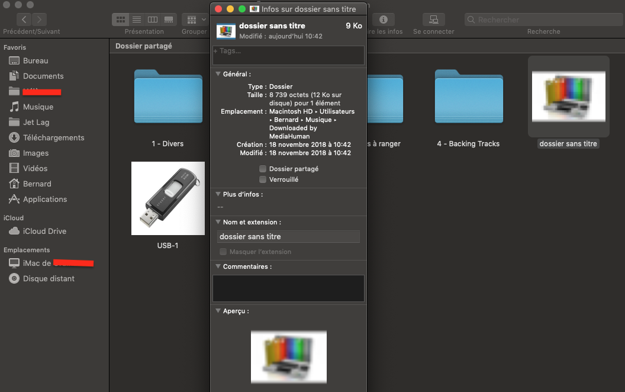Open the Grouper arrangement dropdown
The image size is (625, 392).
click(x=196, y=20)
